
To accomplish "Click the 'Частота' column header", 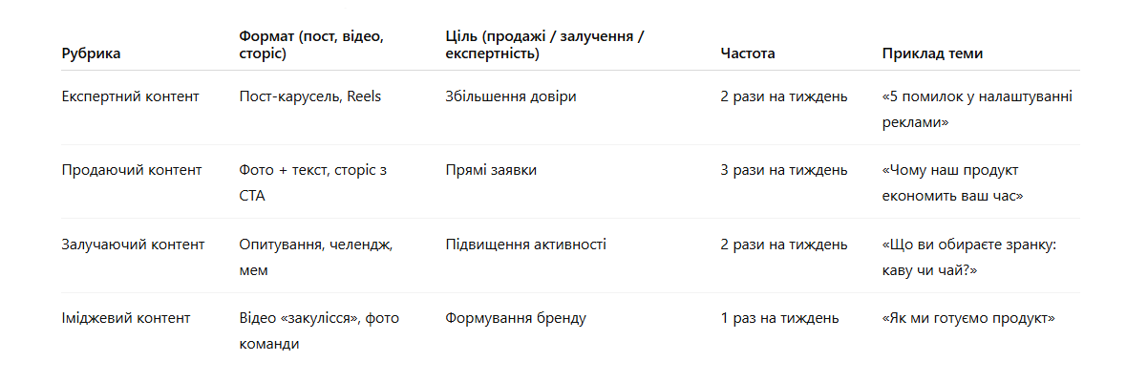I will [747, 53].
